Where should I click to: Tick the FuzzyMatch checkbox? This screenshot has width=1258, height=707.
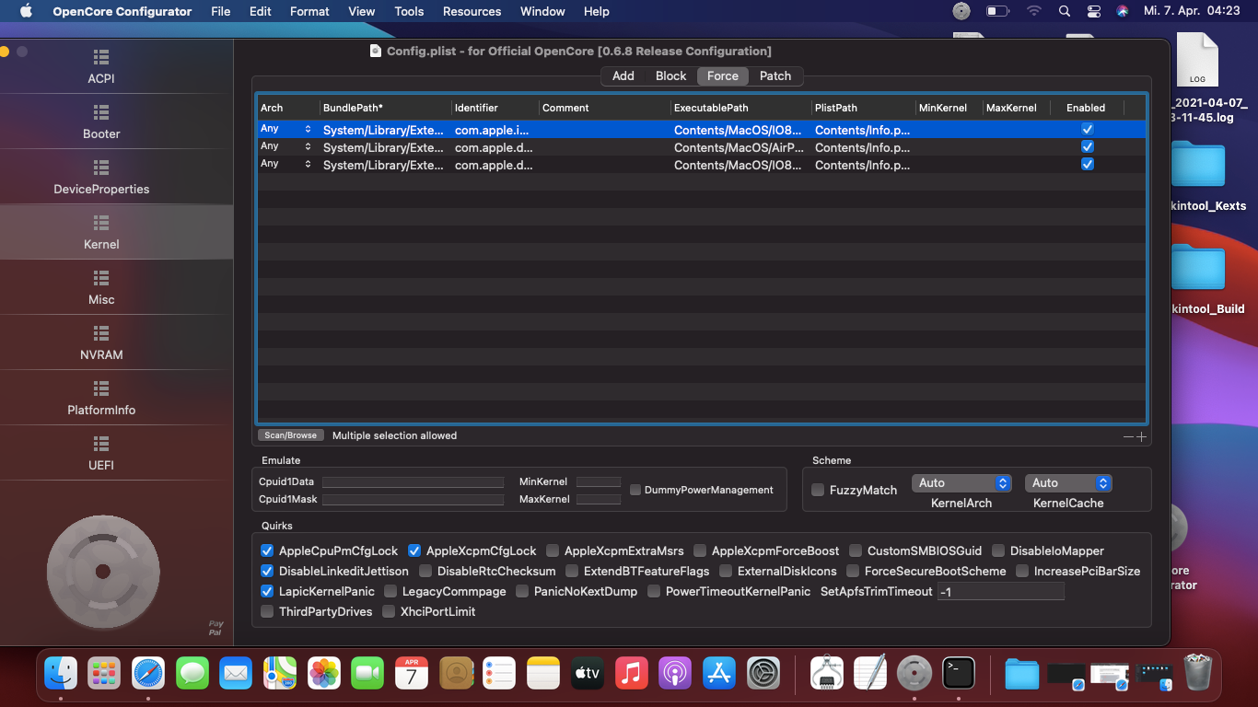(x=818, y=490)
